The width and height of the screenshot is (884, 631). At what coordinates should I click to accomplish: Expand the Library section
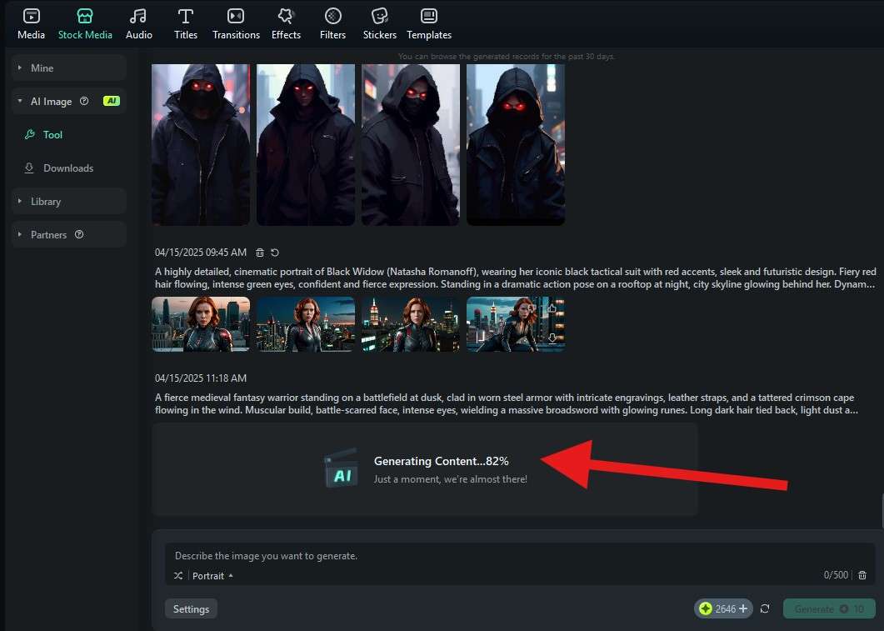[68, 202]
